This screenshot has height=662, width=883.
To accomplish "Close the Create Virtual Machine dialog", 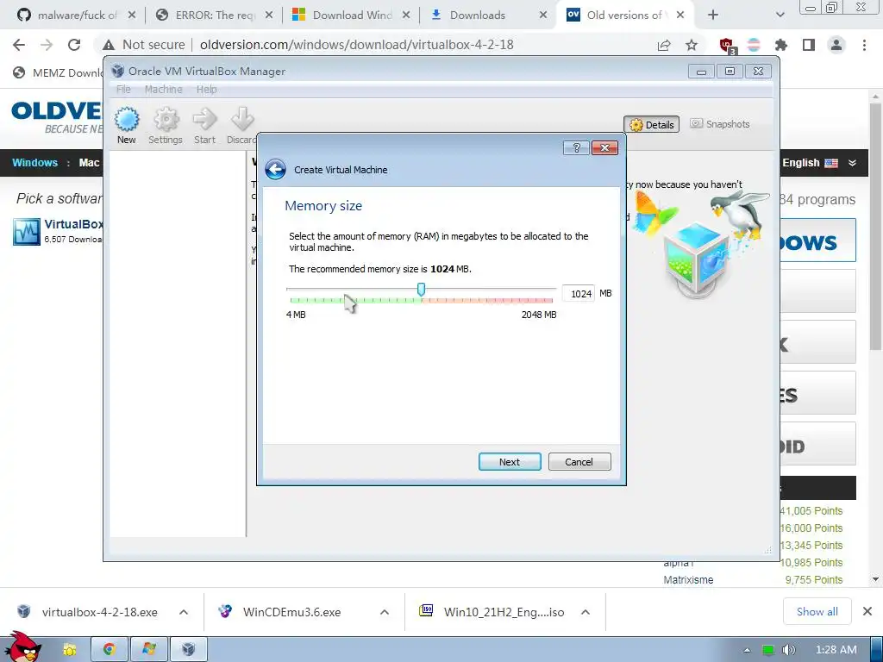I will (604, 147).
